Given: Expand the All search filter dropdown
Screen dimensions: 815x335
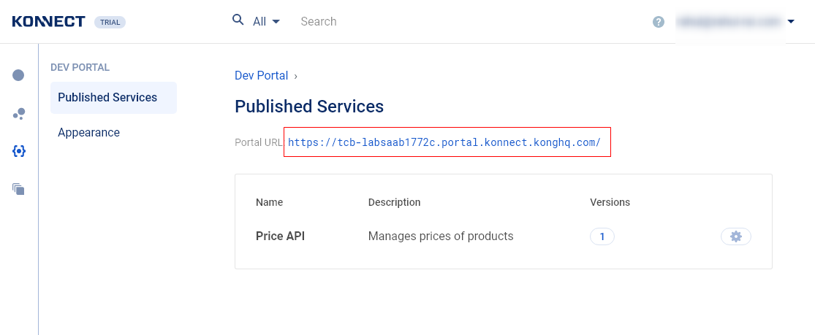Looking at the screenshot, I should click(x=266, y=21).
